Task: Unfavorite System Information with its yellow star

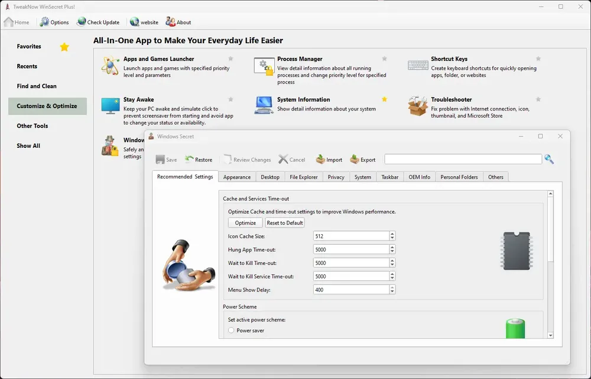Action: (x=385, y=99)
